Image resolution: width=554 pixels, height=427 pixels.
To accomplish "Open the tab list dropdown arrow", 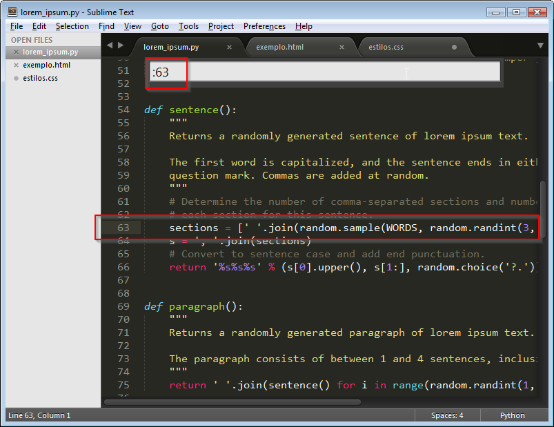I will point(540,46).
